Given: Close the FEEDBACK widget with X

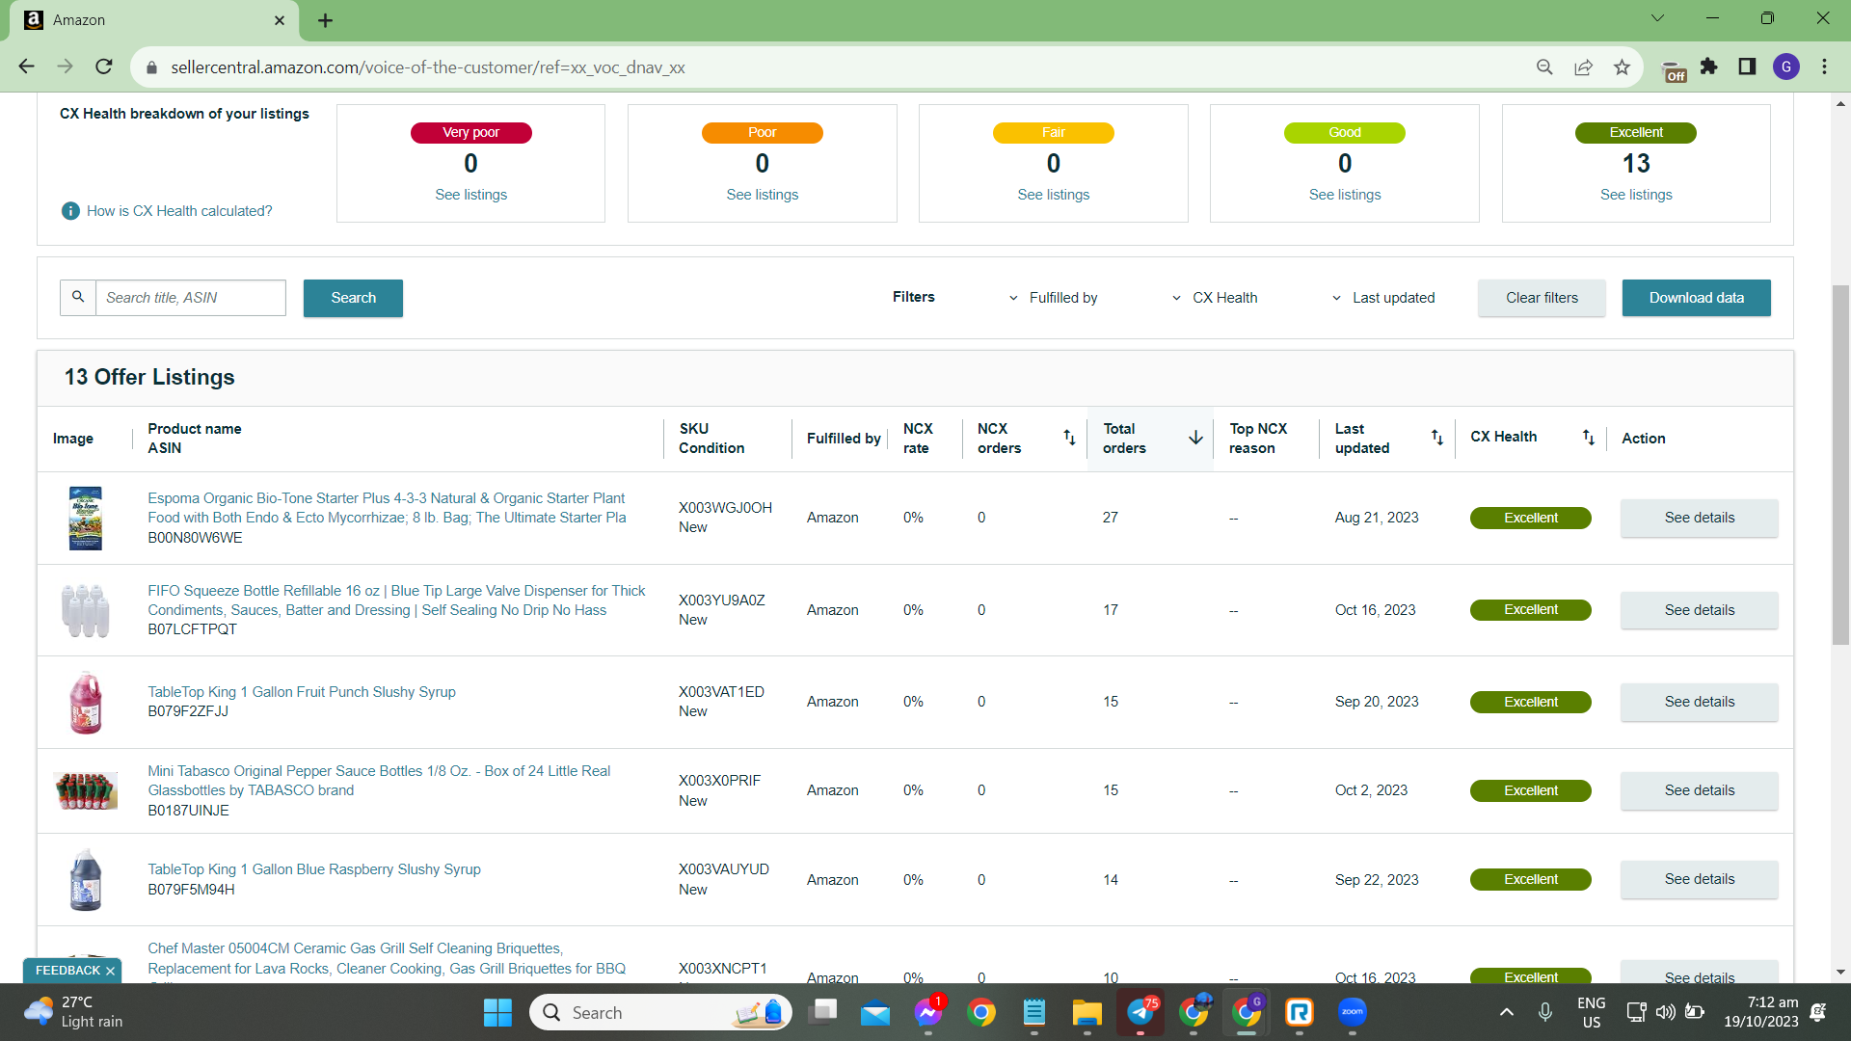Looking at the screenshot, I should tap(110, 971).
